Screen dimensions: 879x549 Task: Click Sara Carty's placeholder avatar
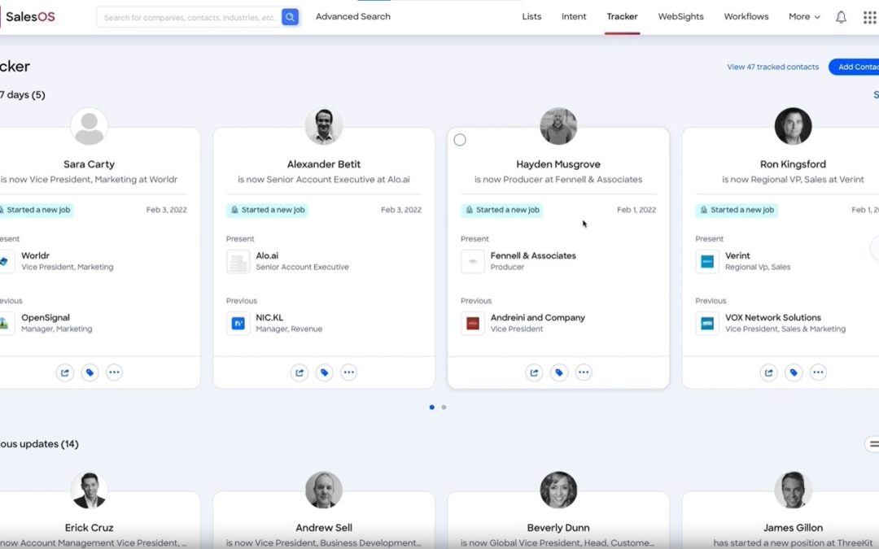point(90,126)
